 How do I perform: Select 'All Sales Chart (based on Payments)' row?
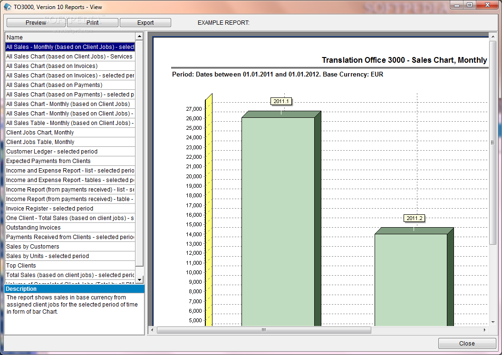70,85
